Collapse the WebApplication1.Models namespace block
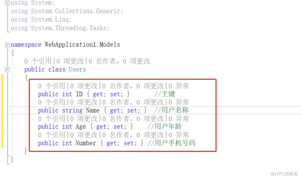The width and height of the screenshot is (301, 179). (x=7, y=45)
